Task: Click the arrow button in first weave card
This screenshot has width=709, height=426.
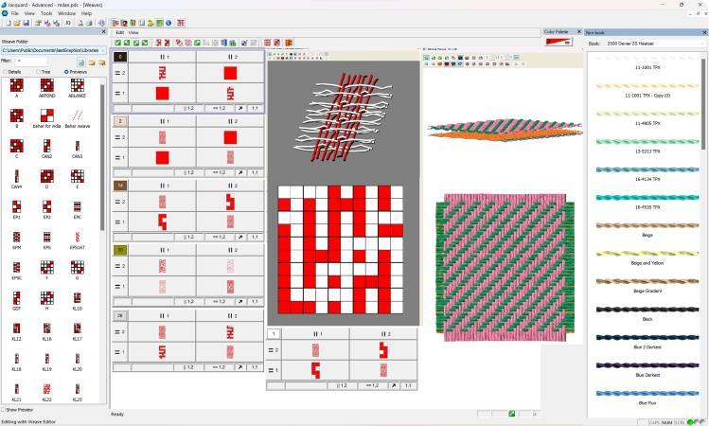Action: (239, 108)
